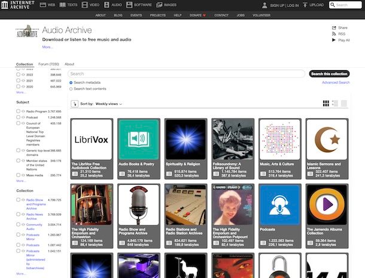Click the Share icon

[334, 28]
